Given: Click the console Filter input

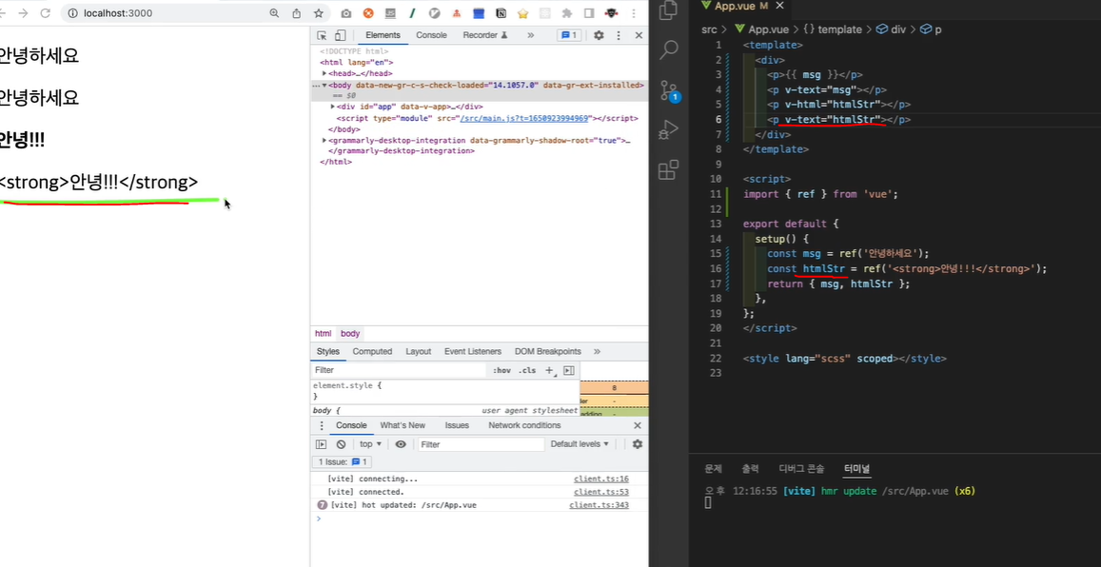Looking at the screenshot, I should [x=482, y=444].
